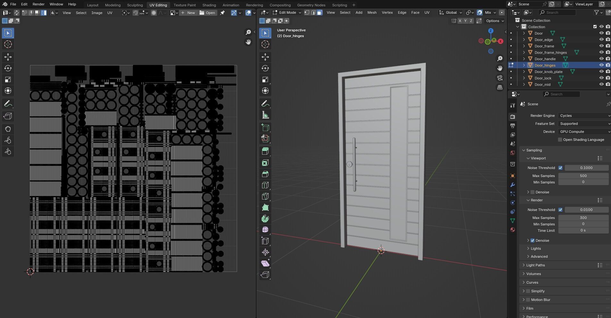Viewport: 611px width, 318px height.
Task: Enable Simplify checkbox
Action: (x=528, y=291)
